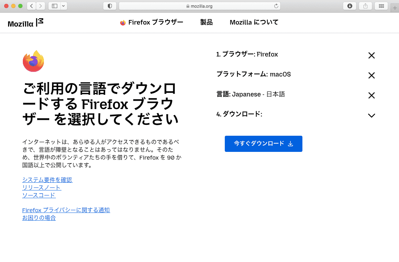Image resolution: width=399 pixels, height=262 pixels.
Task: Select Mozilla について in the navigation
Action: tap(254, 22)
